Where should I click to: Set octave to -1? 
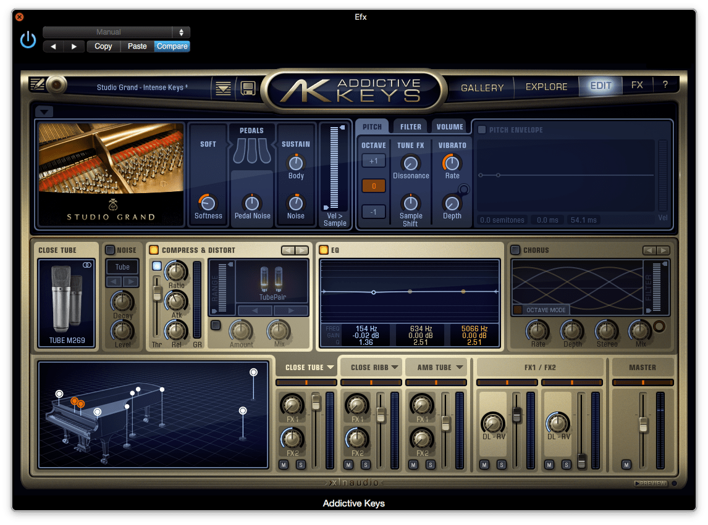click(373, 212)
